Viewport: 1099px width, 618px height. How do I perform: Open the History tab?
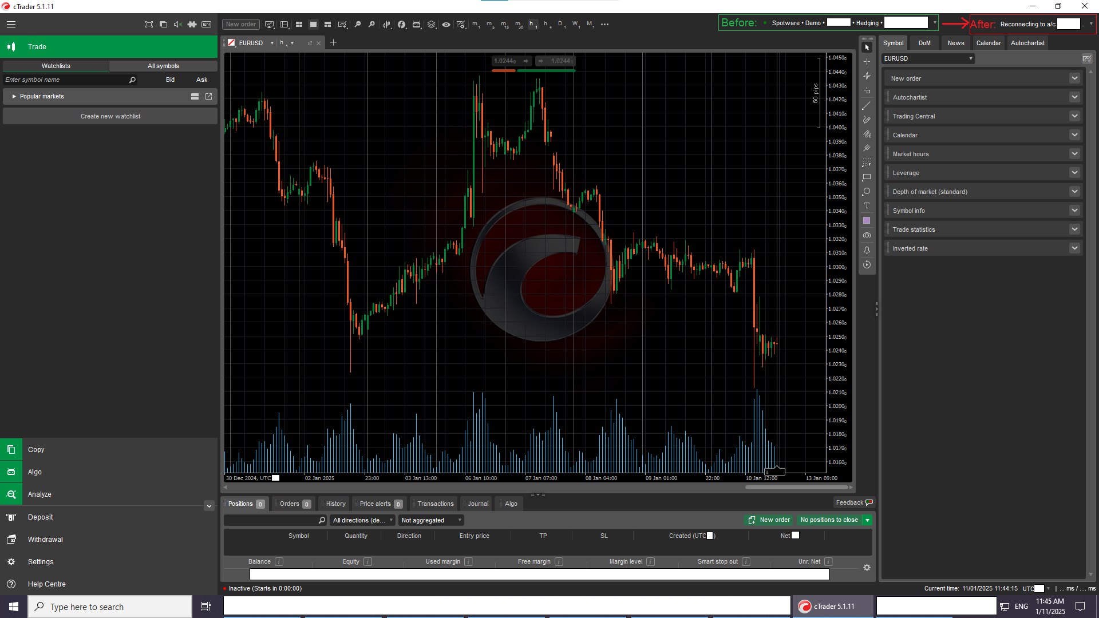click(335, 504)
